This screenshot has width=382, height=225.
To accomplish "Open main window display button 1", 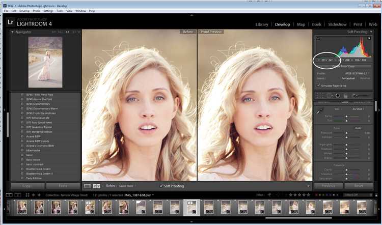I will click(x=9, y=195).
